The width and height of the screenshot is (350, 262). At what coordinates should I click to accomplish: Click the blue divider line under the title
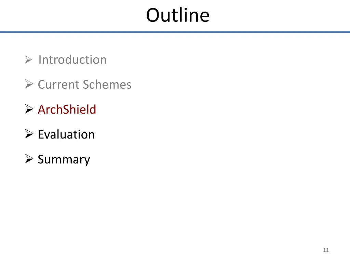click(x=175, y=32)
